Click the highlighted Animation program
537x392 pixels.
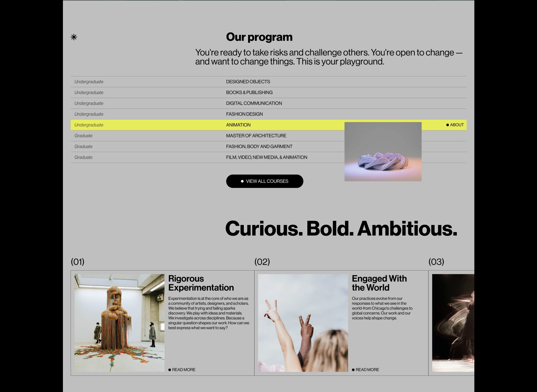tap(238, 125)
